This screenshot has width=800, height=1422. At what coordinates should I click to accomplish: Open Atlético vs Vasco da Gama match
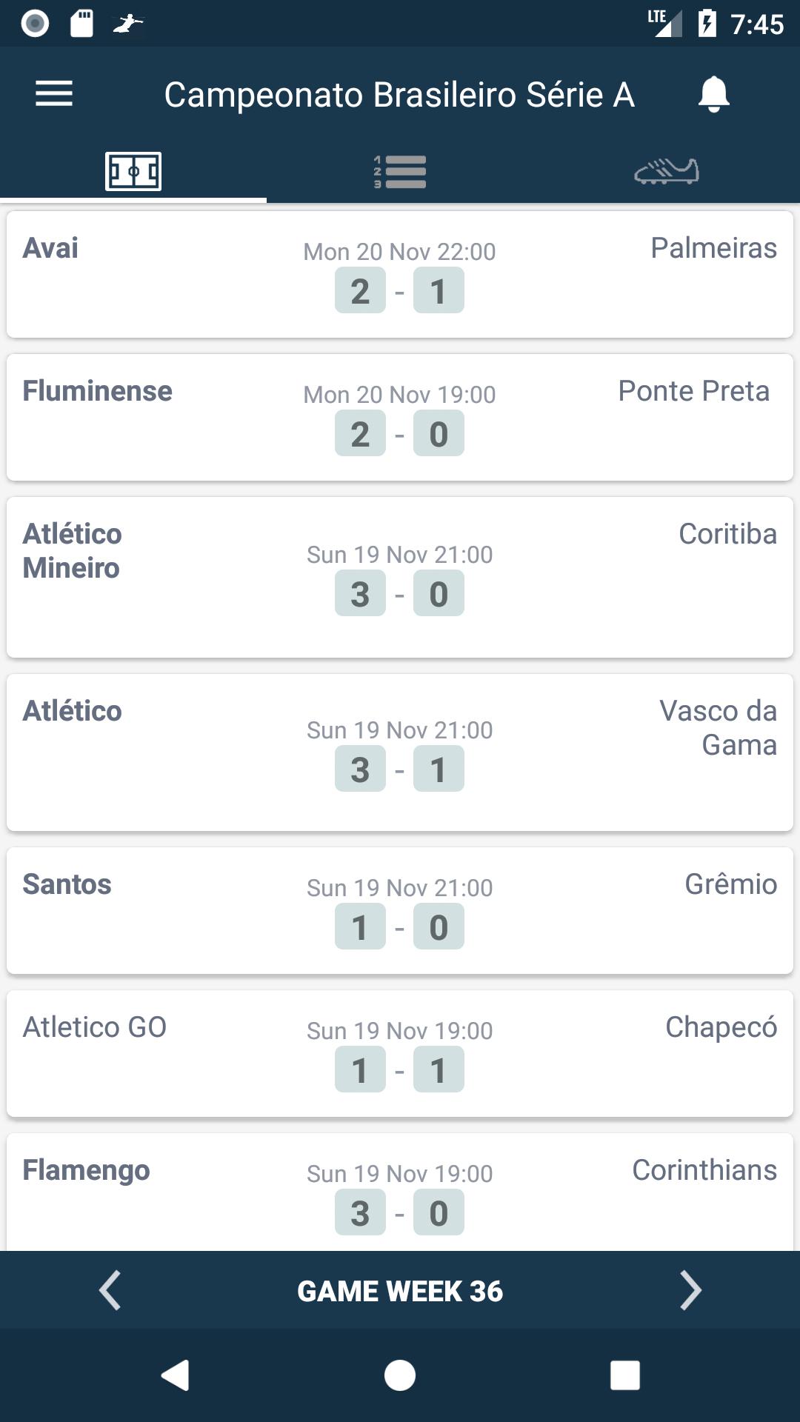point(400,753)
